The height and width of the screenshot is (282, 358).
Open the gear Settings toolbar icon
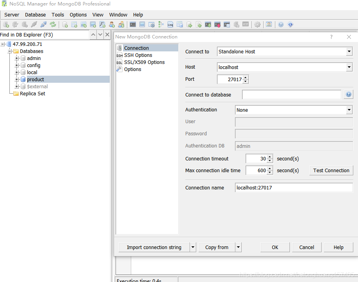click(257, 24)
